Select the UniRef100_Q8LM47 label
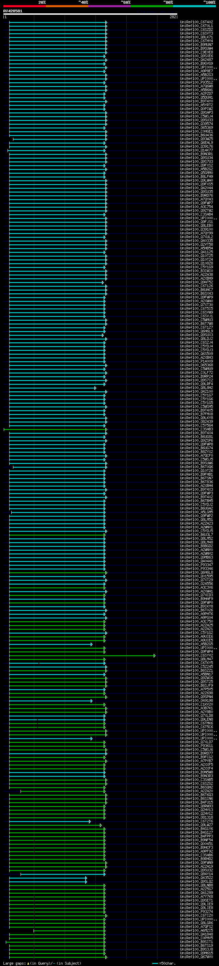Screen dimensions: 219x966 pyautogui.click(x=196, y=660)
